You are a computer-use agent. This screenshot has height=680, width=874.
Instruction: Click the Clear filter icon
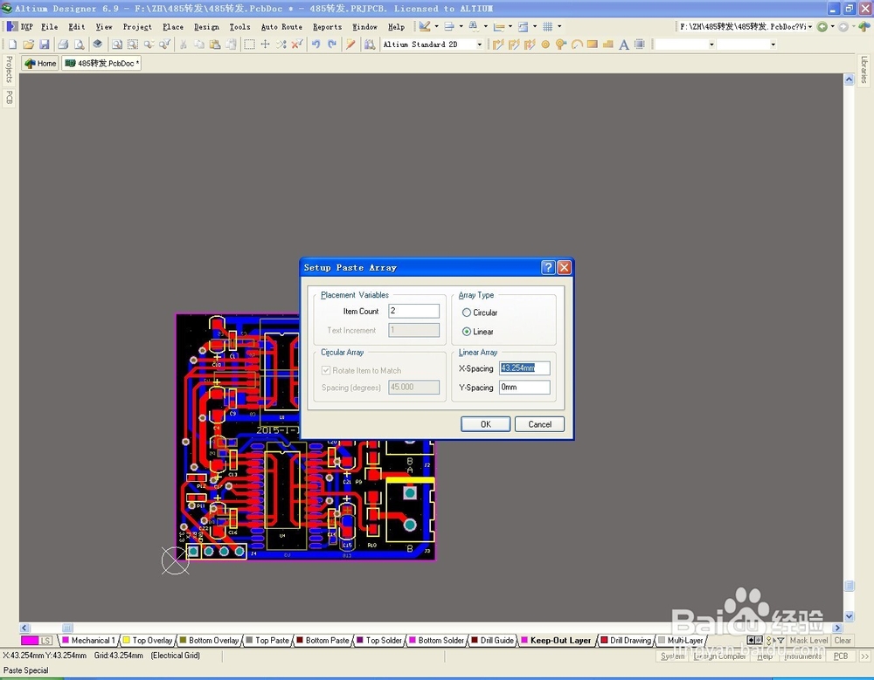point(297,44)
